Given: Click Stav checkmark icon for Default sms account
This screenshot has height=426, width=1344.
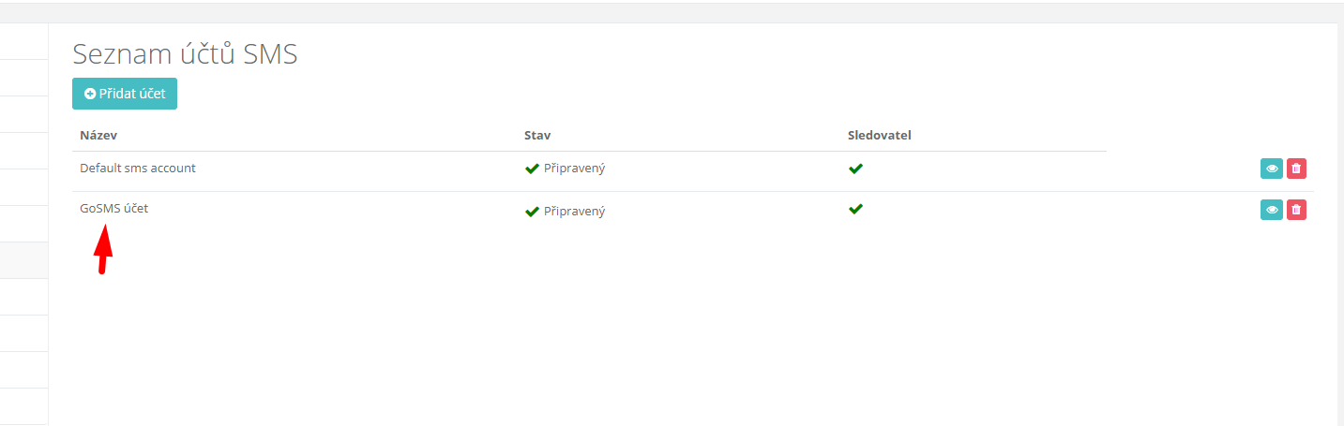Looking at the screenshot, I should (x=532, y=169).
